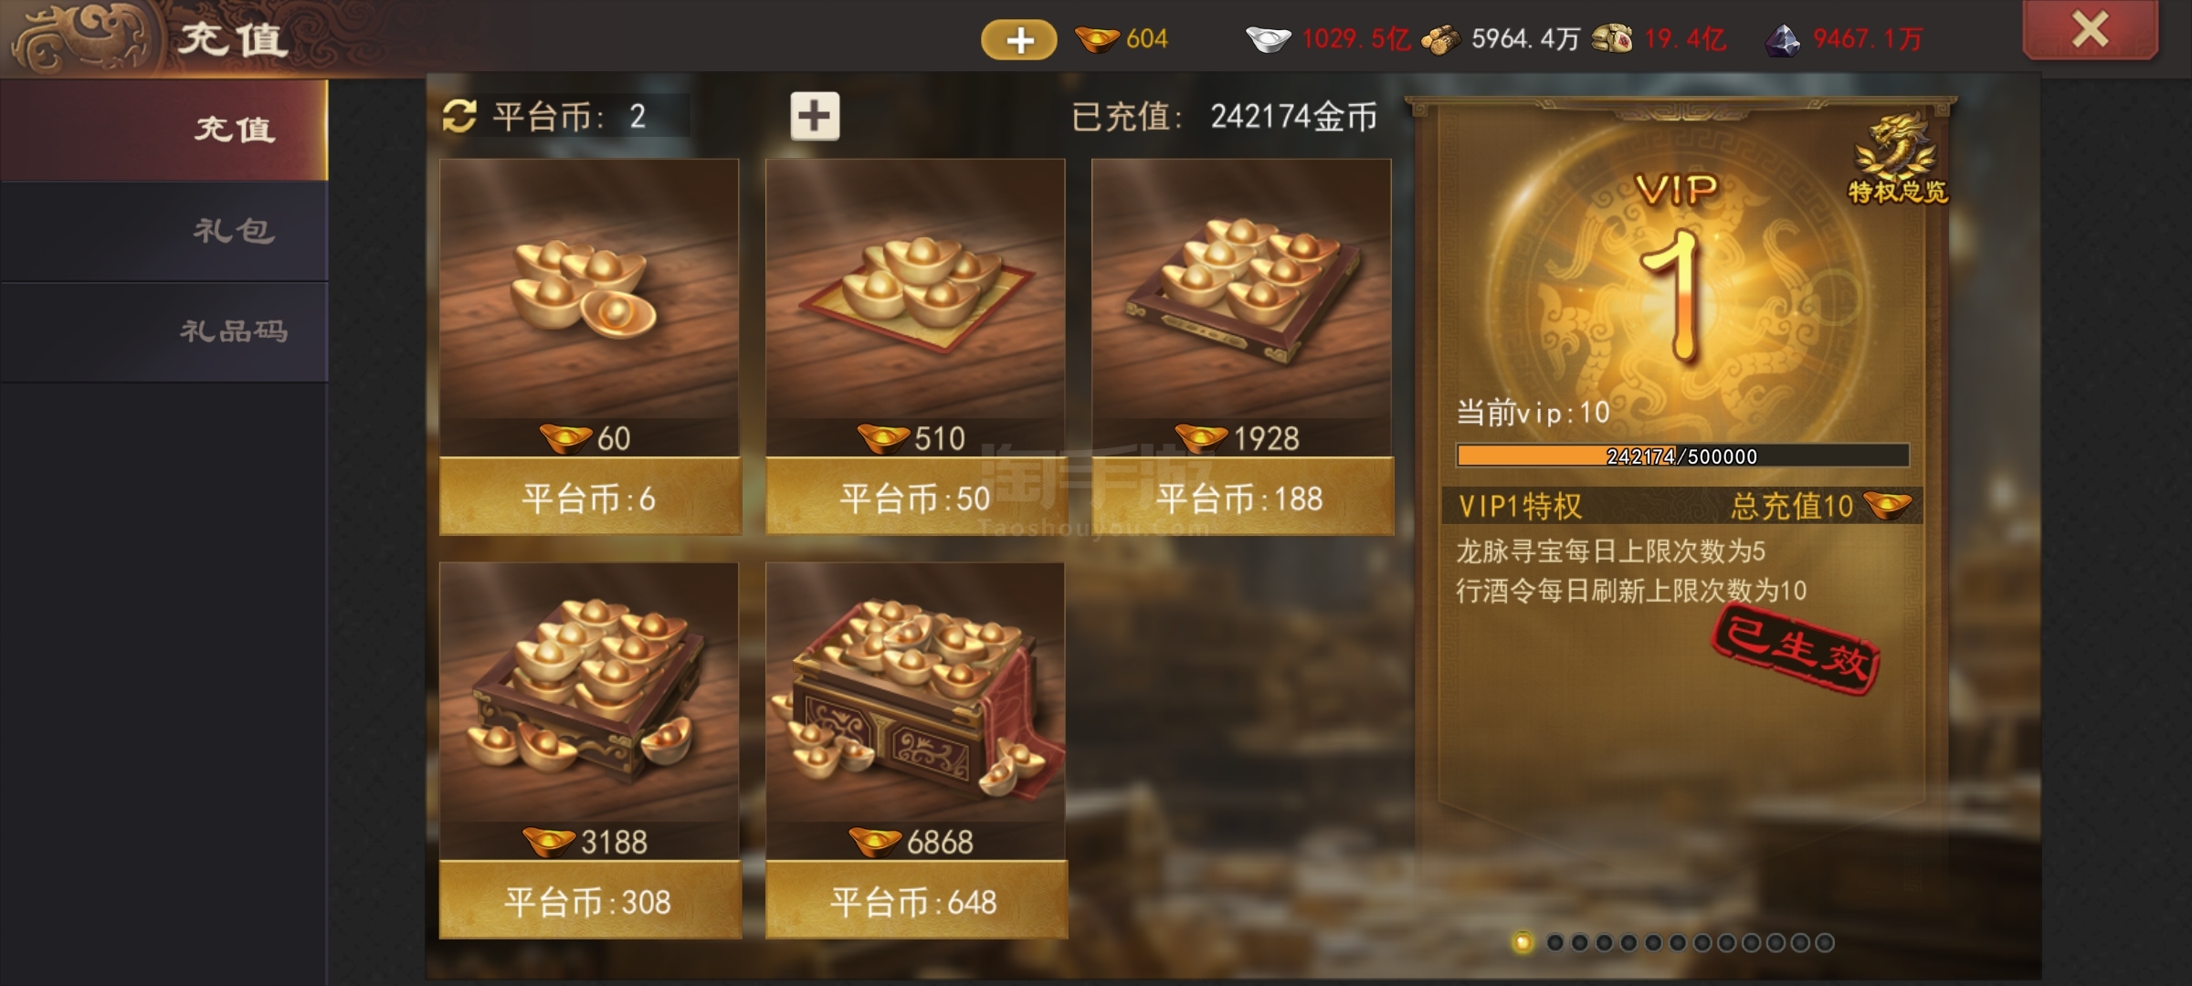This screenshot has width=2192, height=986.
Task: Select the second VIP page dot
Action: (1555, 943)
